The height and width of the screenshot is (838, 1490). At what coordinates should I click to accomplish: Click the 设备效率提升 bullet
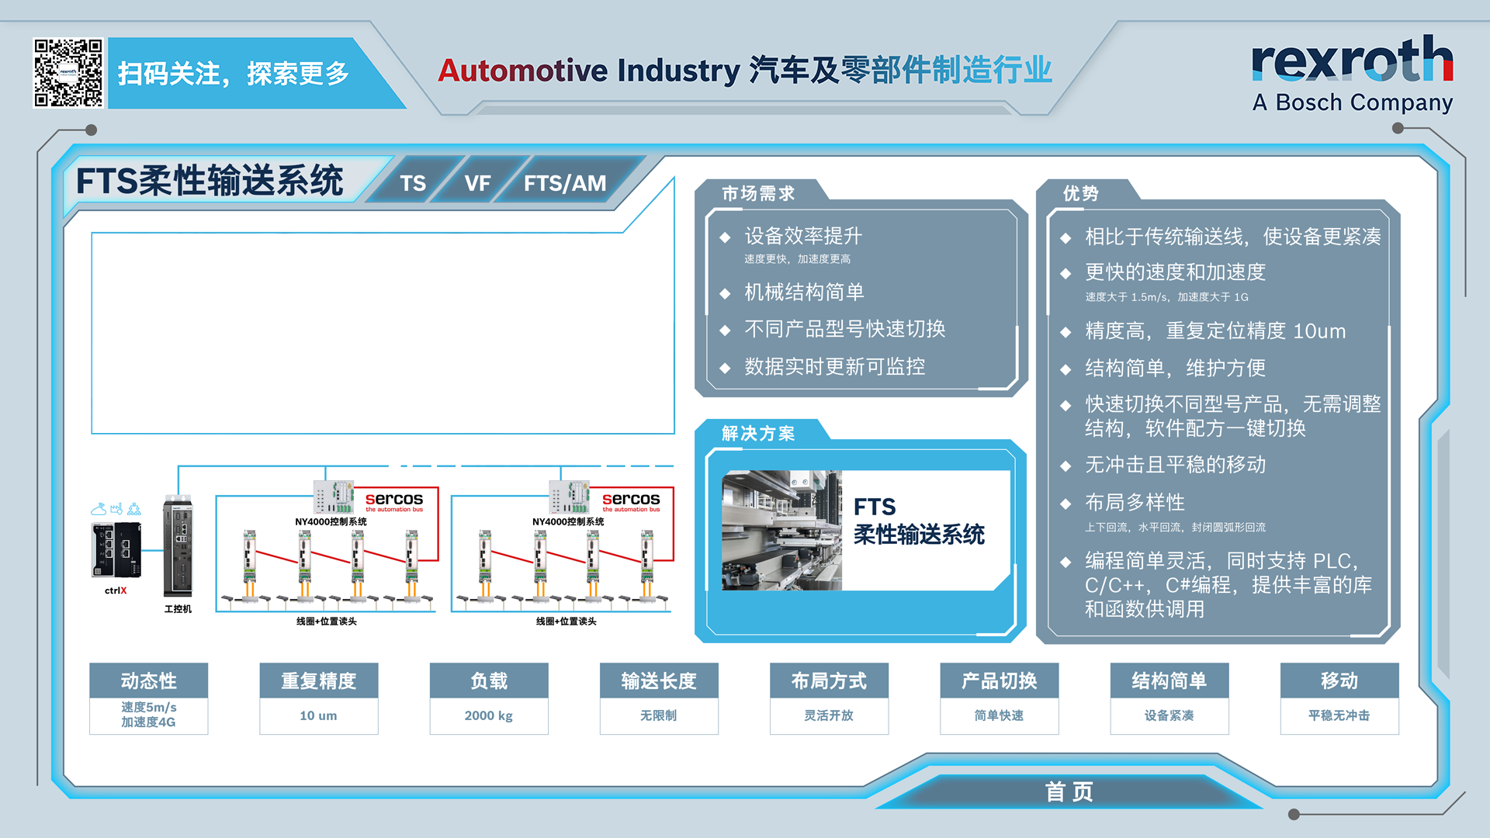tap(803, 236)
